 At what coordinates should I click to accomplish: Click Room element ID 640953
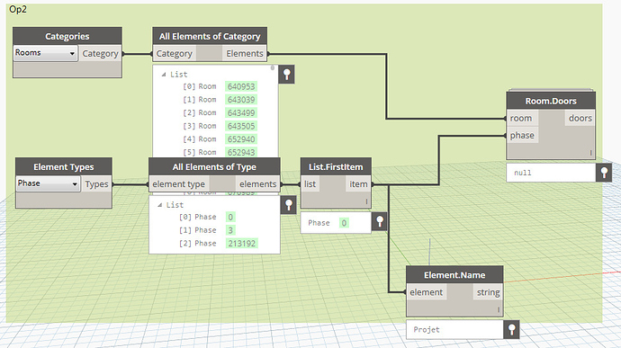[x=241, y=86]
